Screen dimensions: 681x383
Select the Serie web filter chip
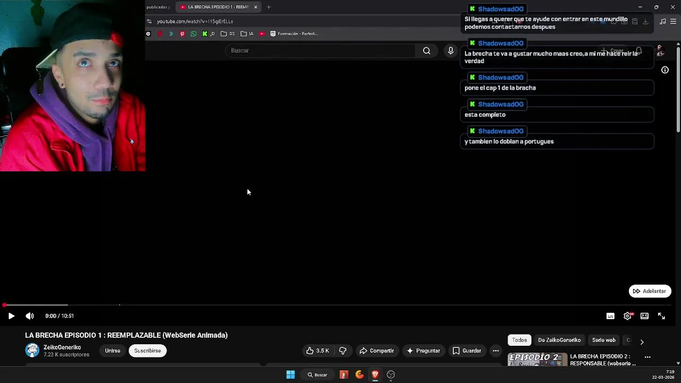click(603, 340)
